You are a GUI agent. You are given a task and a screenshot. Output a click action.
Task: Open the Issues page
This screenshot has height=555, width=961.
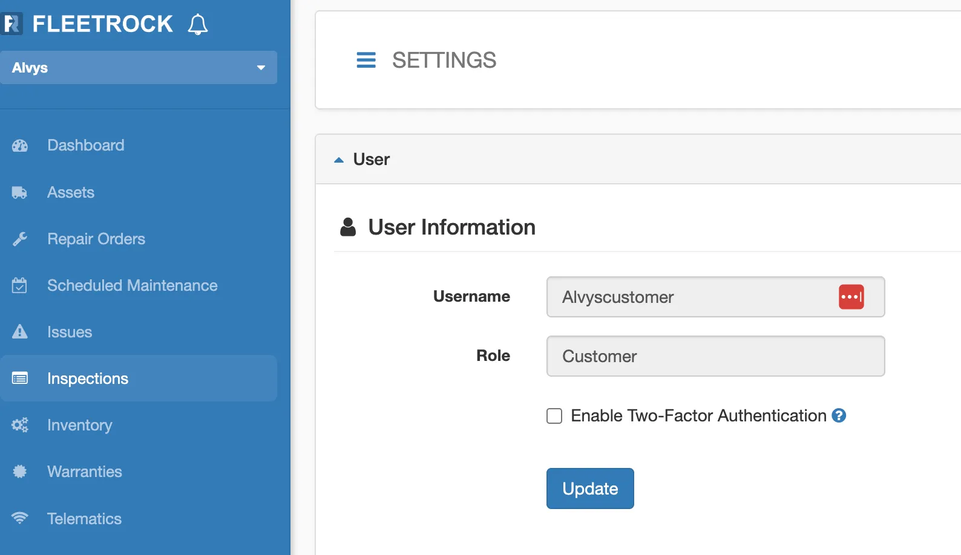click(x=70, y=332)
